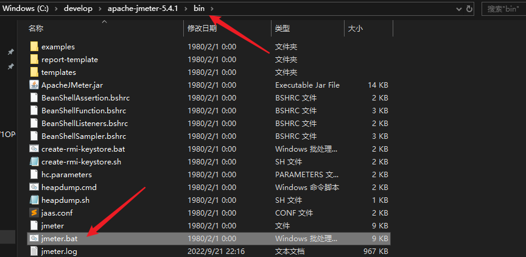This screenshot has width=526, height=257.
Task: Click the 967 KB size value
Action: 376,252
